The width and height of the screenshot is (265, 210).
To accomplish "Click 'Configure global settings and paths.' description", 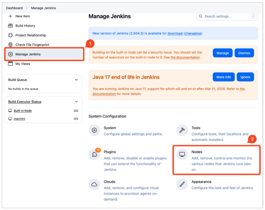I will click(133, 134).
